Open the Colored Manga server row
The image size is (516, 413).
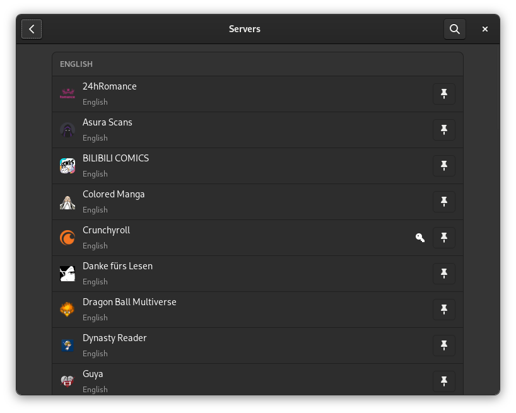click(240, 202)
